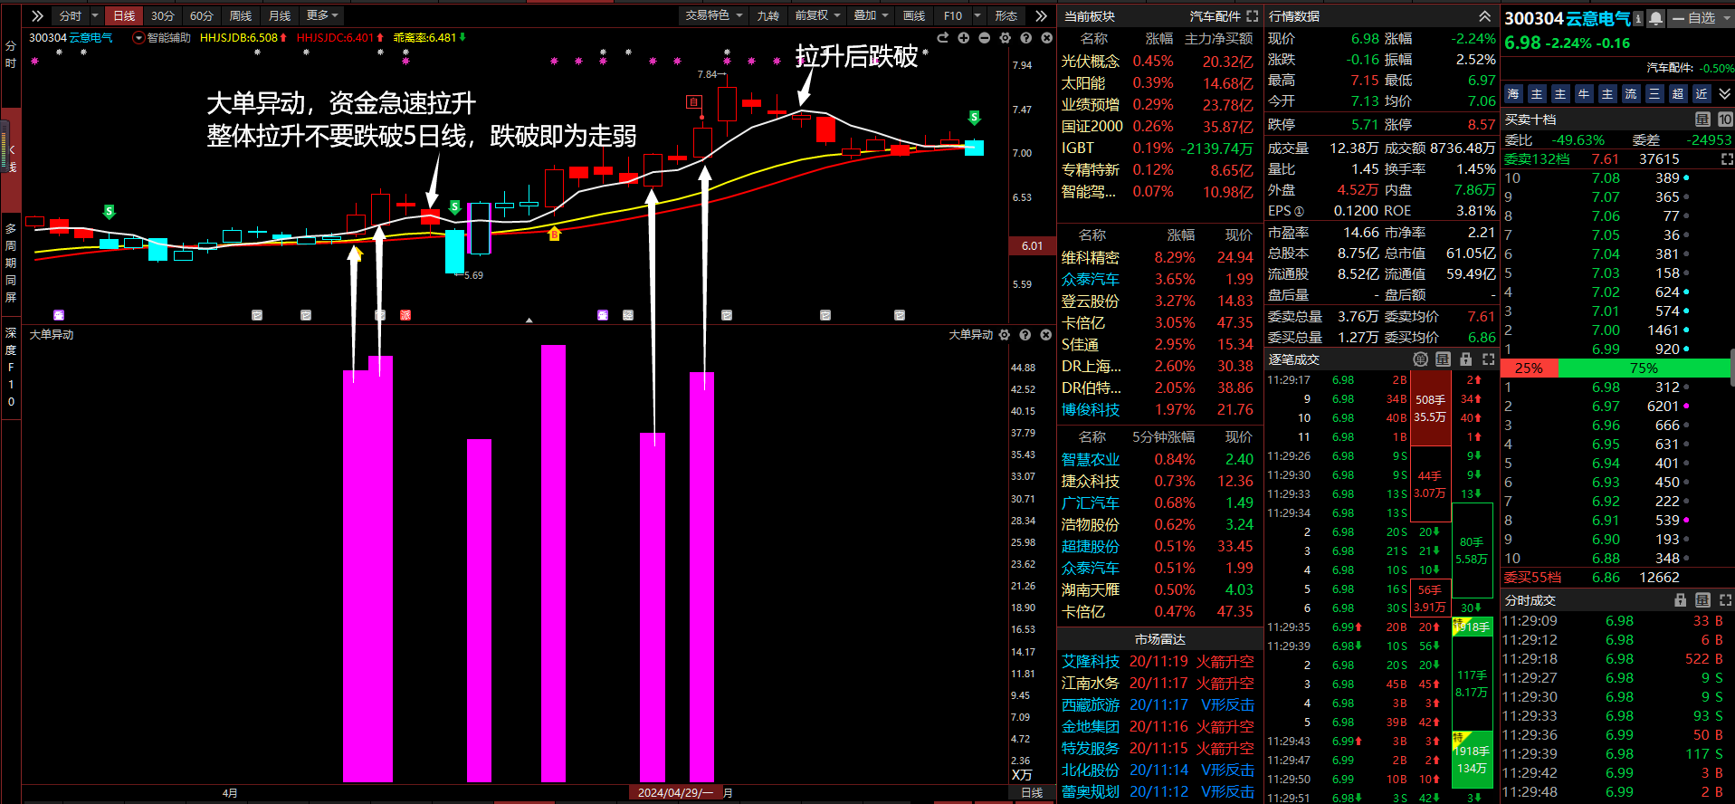Viewport: 1735px width, 804px height.
Task: Click the green S signal marker near 7.47
Action: click(x=974, y=118)
